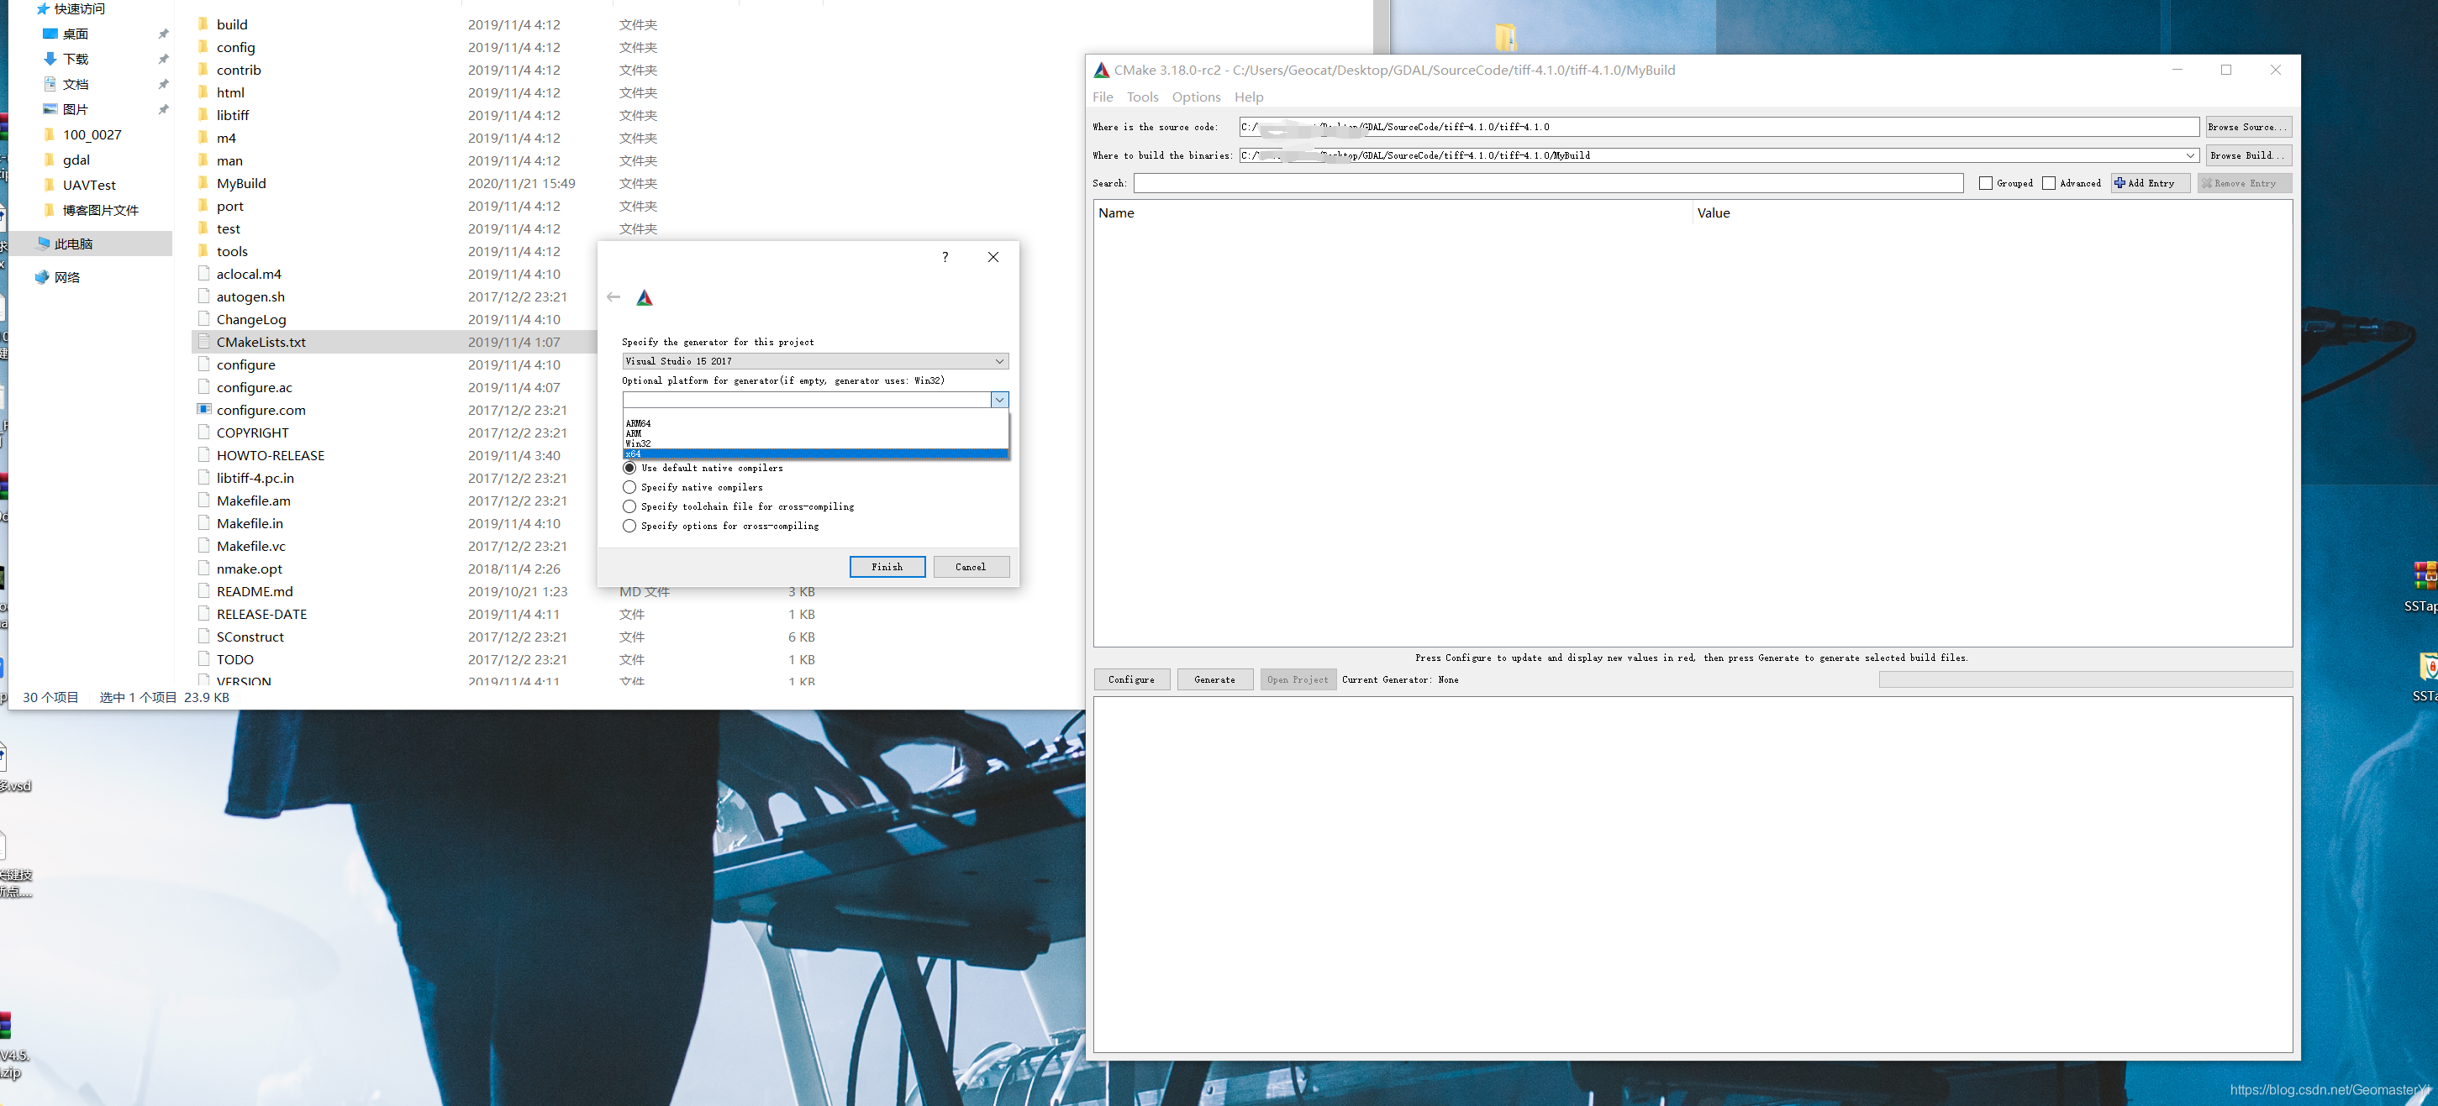The width and height of the screenshot is (2438, 1106).
Task: Open the Visual Studio 15 2017 generator dropdown
Action: 815,361
